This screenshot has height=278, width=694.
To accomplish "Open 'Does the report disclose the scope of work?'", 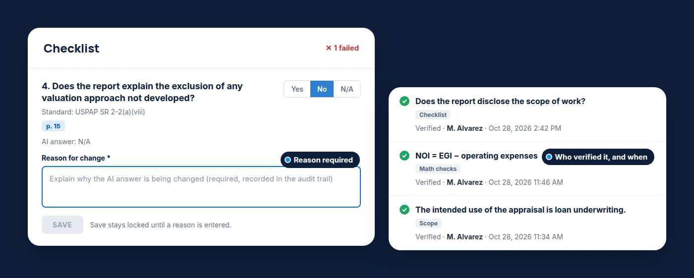I will pyautogui.click(x=500, y=101).
